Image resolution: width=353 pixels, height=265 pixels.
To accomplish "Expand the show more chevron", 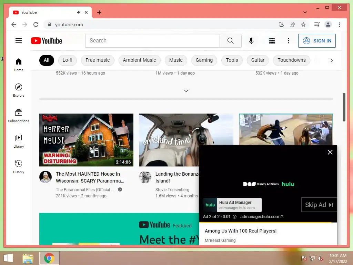I will (x=186, y=91).
